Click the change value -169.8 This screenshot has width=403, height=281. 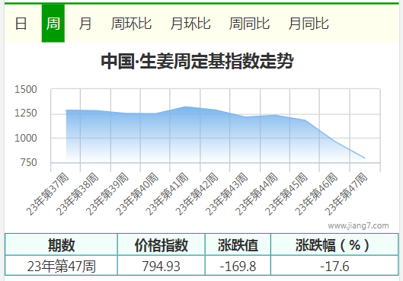(238, 266)
